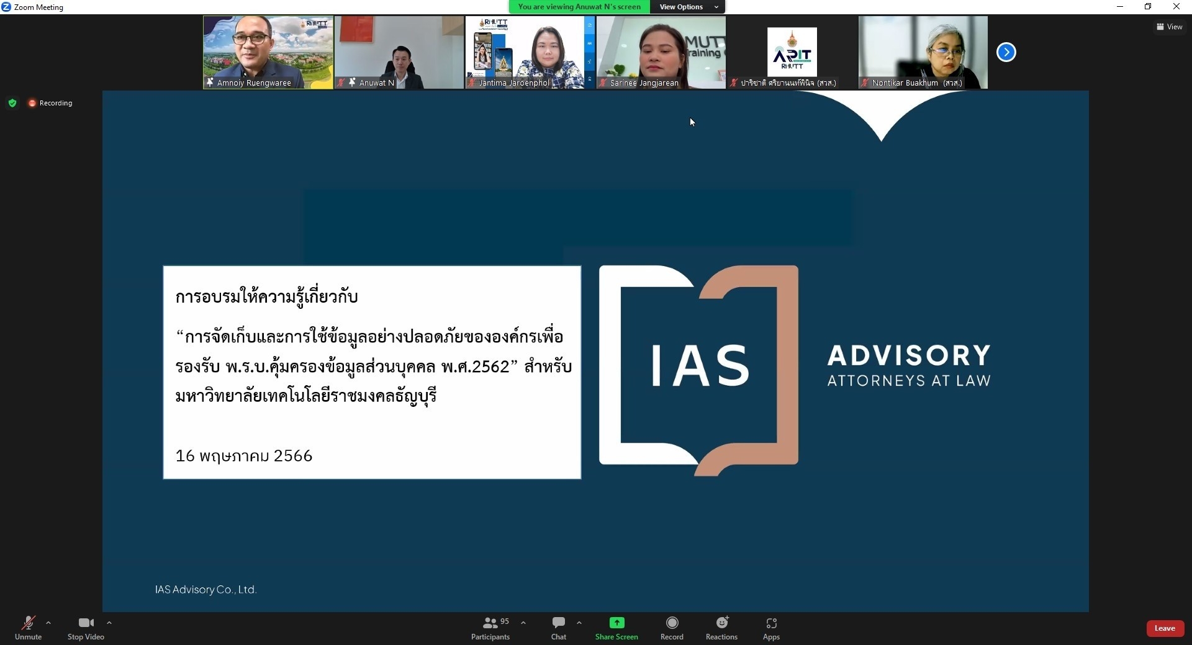Open the View layout menu
The image size is (1192, 645).
pos(1169,27)
